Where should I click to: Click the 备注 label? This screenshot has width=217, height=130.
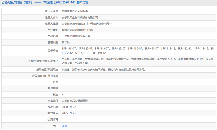pos(55,95)
